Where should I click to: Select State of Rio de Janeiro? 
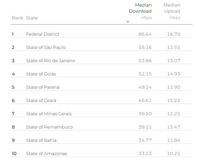[x=50, y=61]
